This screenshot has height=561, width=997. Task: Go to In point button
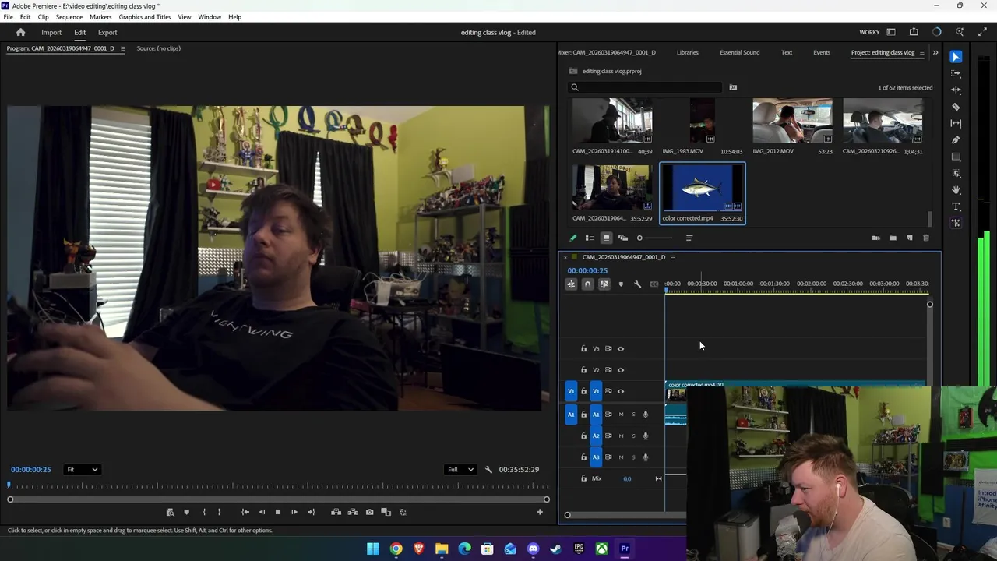click(x=245, y=512)
